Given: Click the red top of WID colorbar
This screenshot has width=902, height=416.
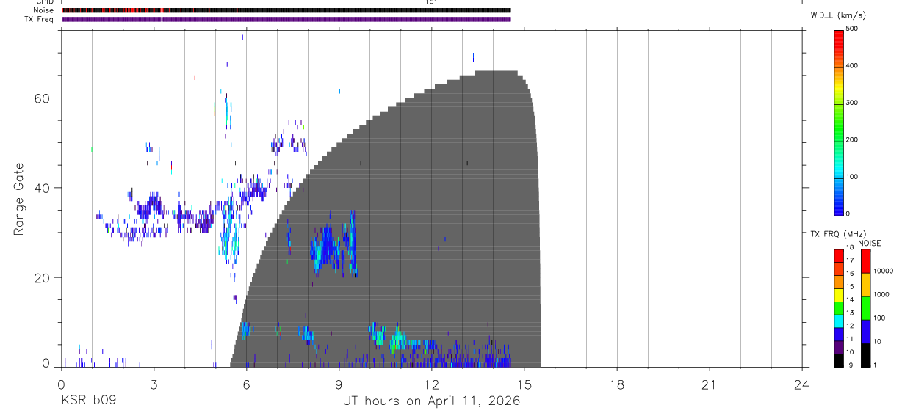Looking at the screenshot, I should (838, 40).
